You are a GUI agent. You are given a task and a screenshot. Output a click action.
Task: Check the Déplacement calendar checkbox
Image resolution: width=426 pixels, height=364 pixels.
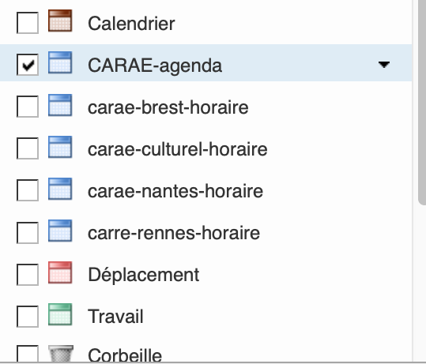(28, 275)
